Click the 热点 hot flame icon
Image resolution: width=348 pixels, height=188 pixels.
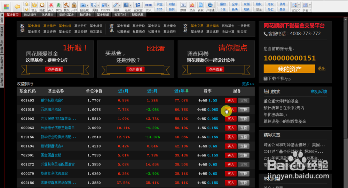[192, 7]
